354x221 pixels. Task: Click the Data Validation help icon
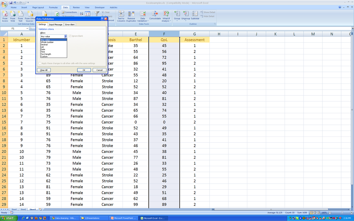(102, 19)
